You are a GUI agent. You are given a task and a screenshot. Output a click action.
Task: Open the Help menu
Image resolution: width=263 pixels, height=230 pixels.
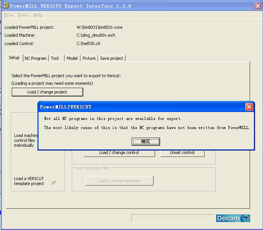point(38,15)
